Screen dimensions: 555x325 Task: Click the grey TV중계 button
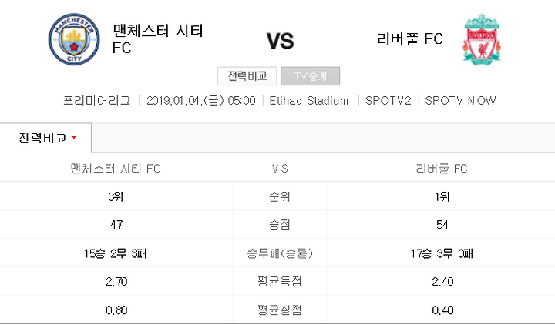(311, 76)
